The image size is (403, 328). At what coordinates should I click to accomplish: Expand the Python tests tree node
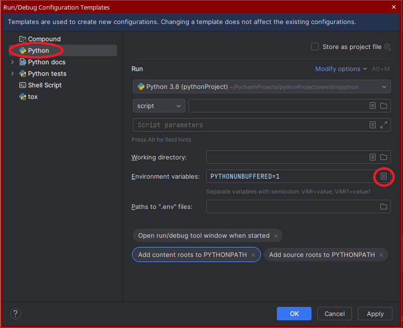tap(13, 73)
